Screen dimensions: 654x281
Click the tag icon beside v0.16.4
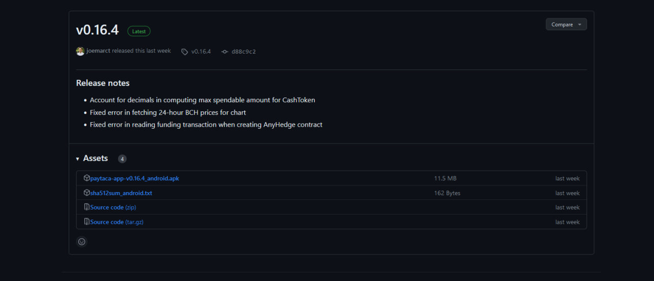point(184,52)
